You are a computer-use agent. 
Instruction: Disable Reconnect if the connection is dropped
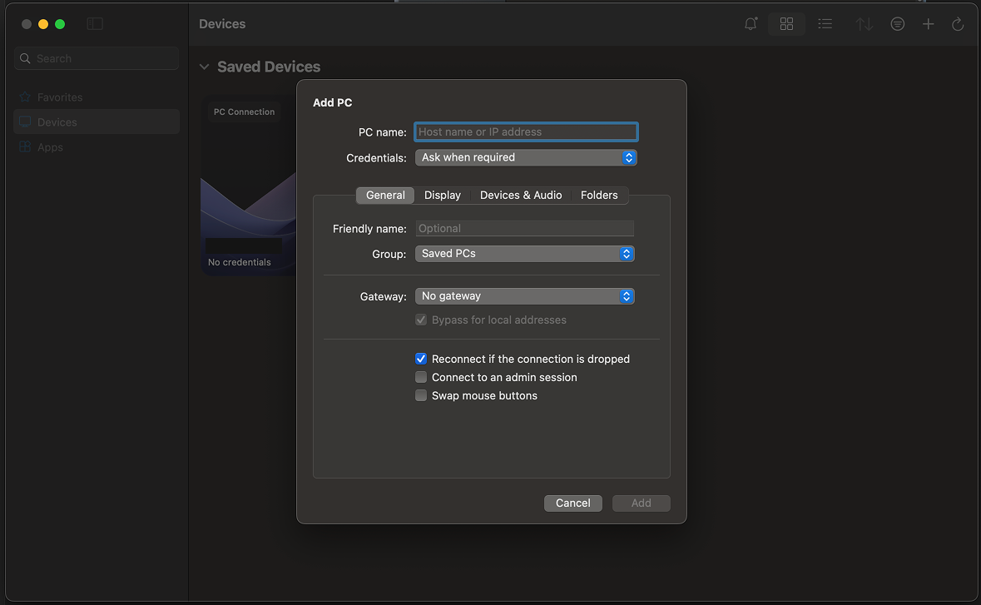(421, 359)
